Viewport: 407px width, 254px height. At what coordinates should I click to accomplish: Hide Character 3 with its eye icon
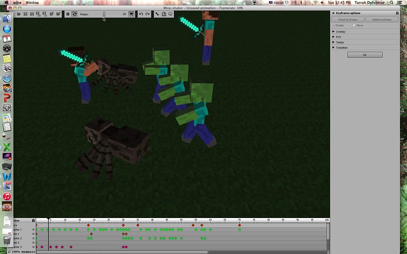pyautogui.click(x=33, y=247)
